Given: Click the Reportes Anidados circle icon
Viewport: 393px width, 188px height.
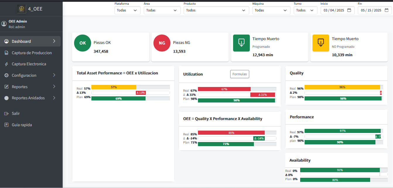Looking at the screenshot, I should (6, 98).
